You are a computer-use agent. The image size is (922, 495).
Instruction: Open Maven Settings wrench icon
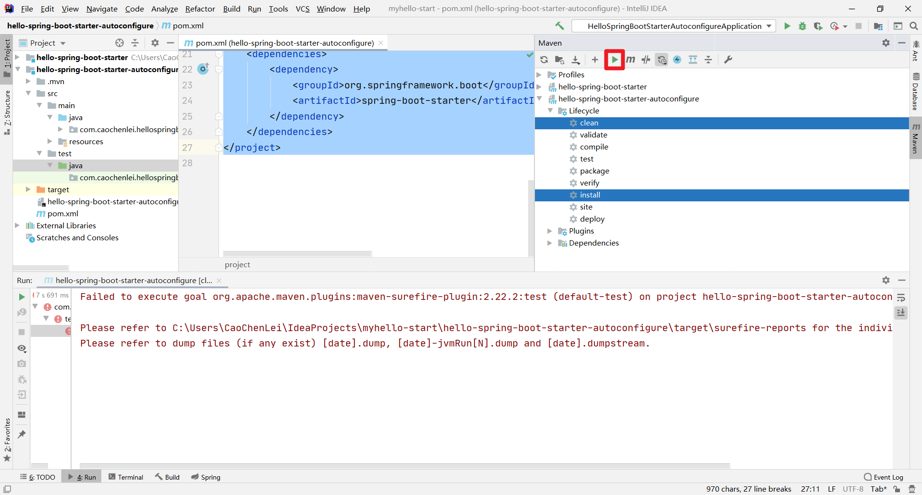click(x=728, y=60)
